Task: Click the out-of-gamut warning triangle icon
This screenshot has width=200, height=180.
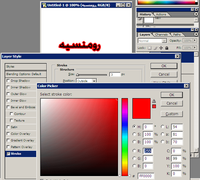Action: pyautogui.click(x=154, y=101)
